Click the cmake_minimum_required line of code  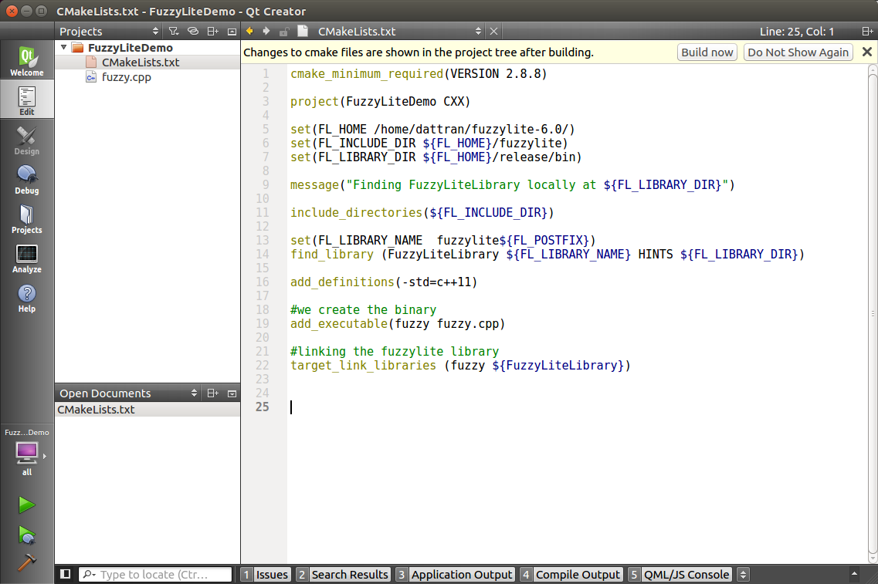pos(419,74)
